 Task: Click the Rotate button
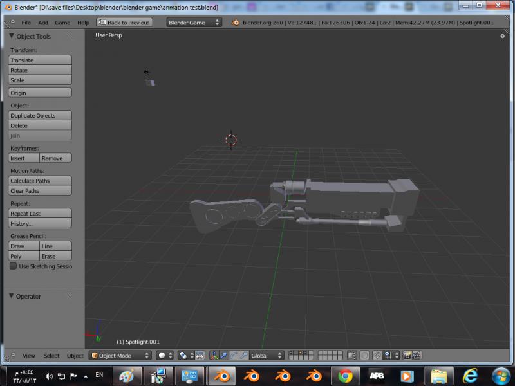coord(40,70)
